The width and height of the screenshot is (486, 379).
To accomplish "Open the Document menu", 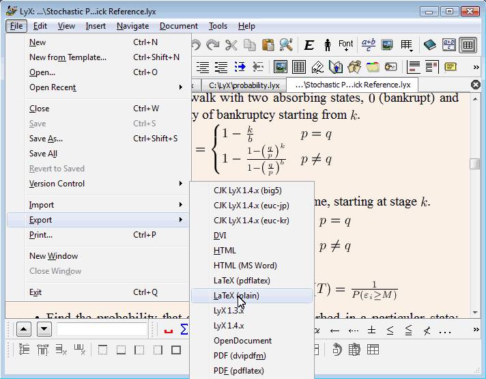I will pyautogui.click(x=179, y=26).
